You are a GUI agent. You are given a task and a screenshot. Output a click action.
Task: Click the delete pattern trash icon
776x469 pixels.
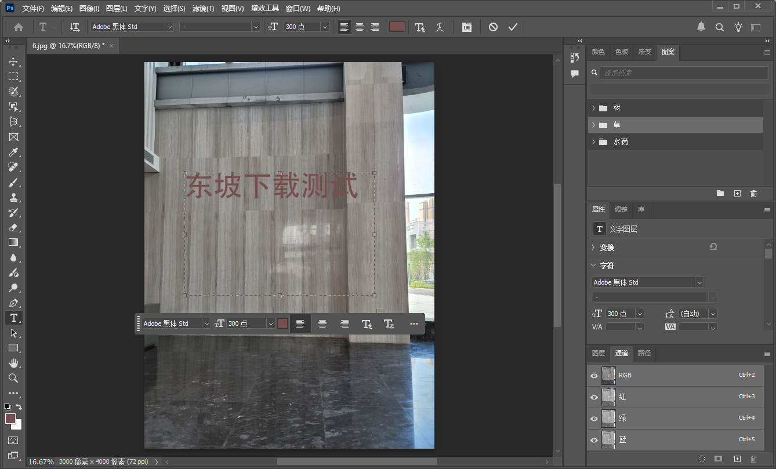(752, 193)
